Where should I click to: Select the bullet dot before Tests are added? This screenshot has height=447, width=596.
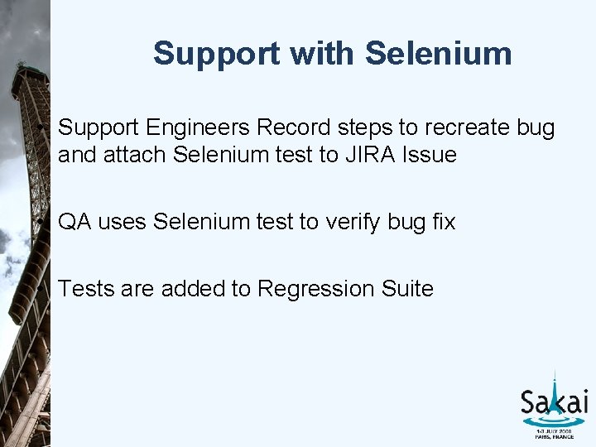click(x=41, y=288)
